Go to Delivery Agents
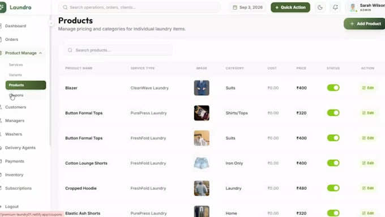 click(x=20, y=148)
